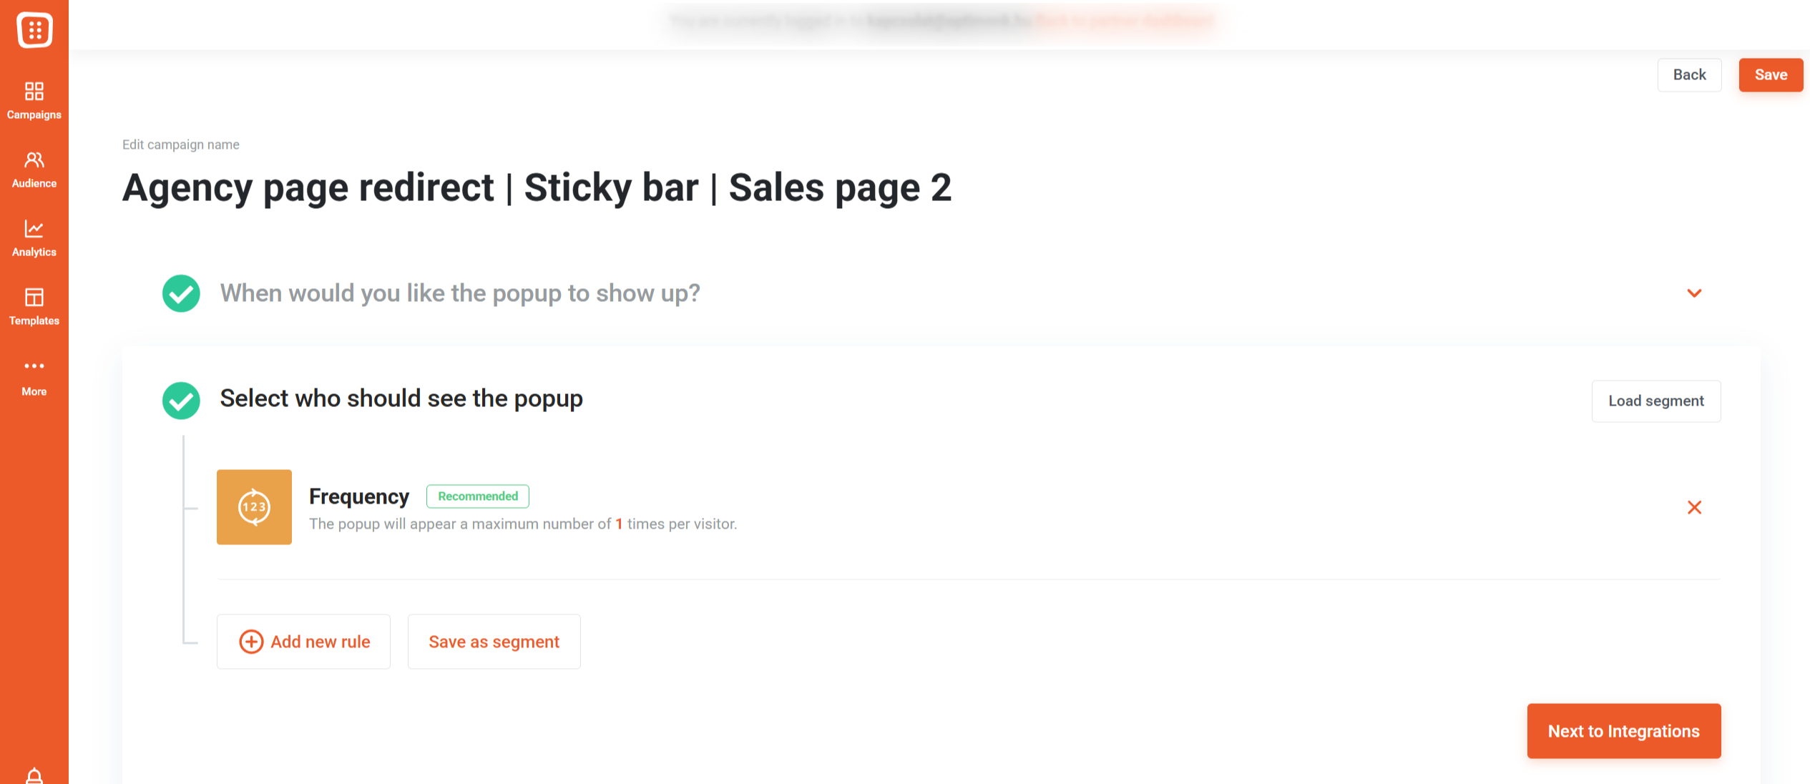Click the green check beside popup timing
Screen dimensions: 1810x784
[181, 293]
